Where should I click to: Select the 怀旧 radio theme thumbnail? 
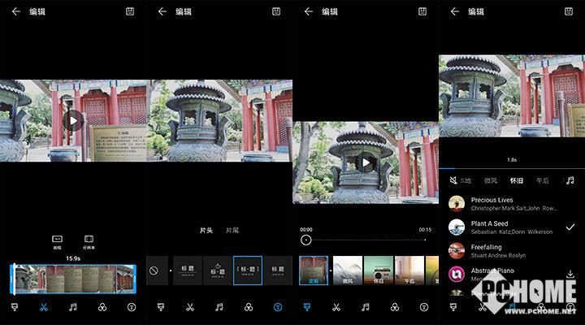click(379, 271)
